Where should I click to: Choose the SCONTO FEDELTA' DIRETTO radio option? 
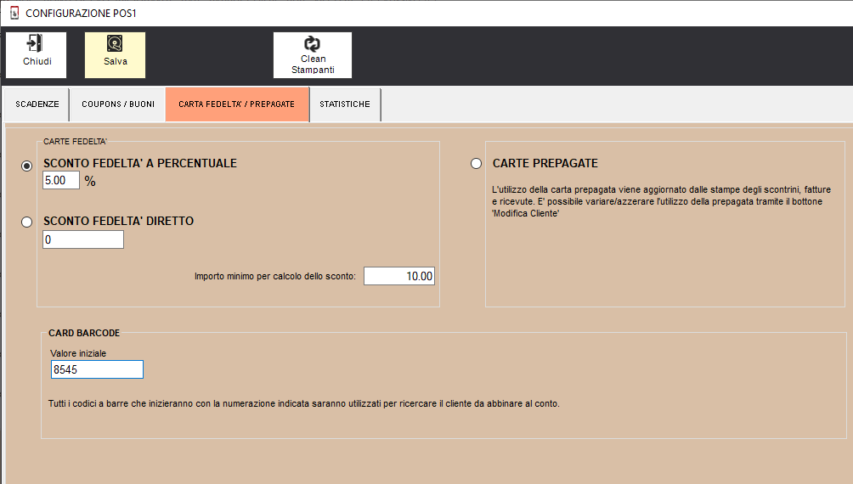26,222
